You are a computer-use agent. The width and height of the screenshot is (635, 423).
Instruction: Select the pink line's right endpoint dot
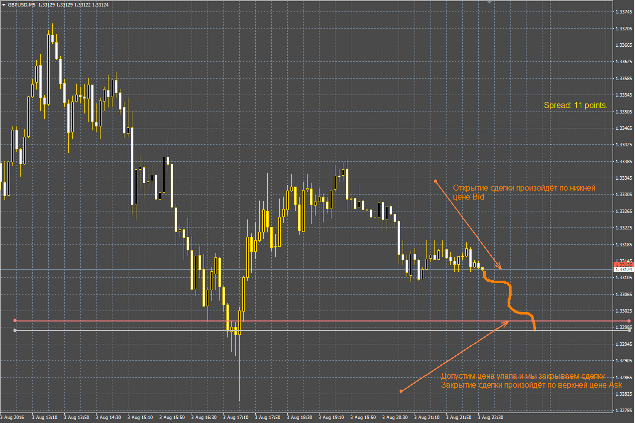630,321
